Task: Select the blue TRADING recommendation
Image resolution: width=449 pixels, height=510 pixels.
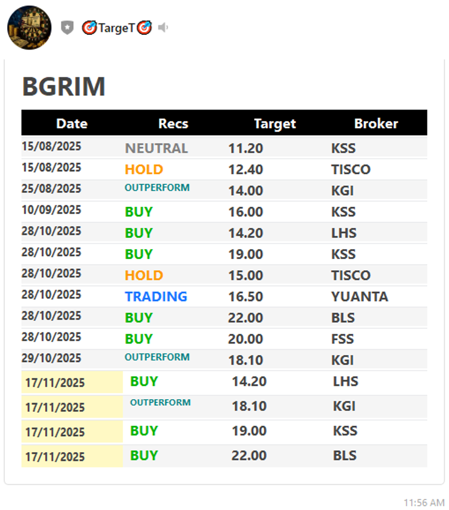Action: click(156, 297)
